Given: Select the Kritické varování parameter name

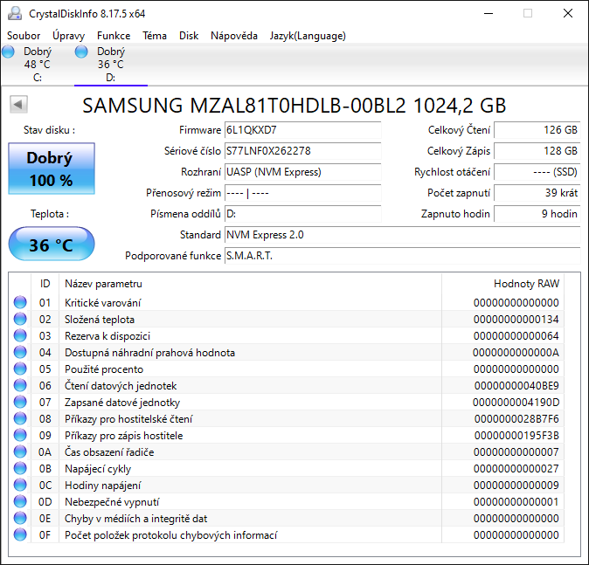Looking at the screenshot, I should [x=102, y=302].
